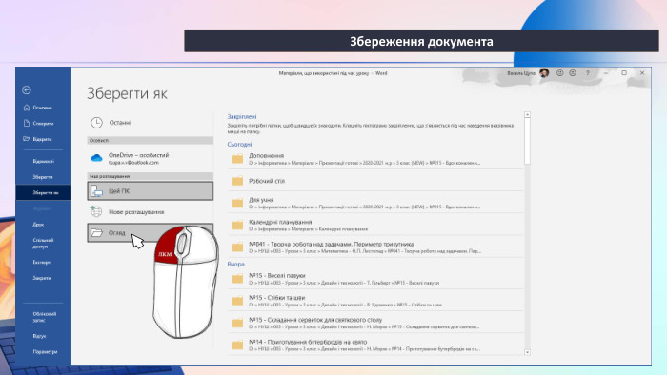Click the №15 Стібки та шви folder icon
The width and height of the screenshot is (667, 375).
pos(237,301)
